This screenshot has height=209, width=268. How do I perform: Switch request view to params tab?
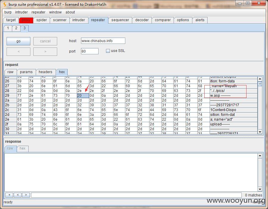[26, 72]
